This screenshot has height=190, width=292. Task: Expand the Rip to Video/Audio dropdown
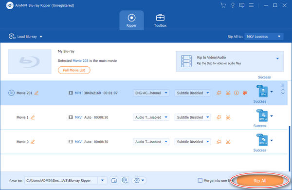(x=277, y=58)
